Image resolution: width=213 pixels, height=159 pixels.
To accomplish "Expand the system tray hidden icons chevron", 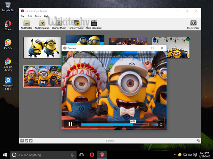I will [175, 155].
